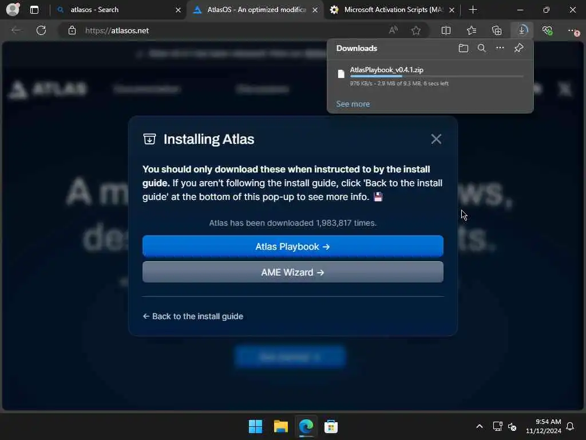The height and width of the screenshot is (440, 586).
Task: Pin the Downloads panel
Action: point(518,48)
